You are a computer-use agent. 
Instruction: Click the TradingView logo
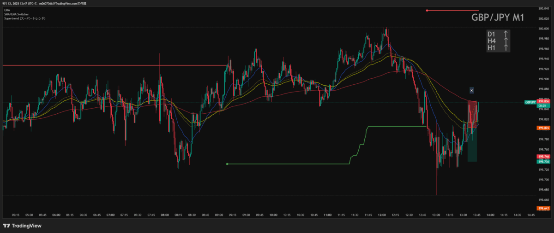tap(22, 226)
